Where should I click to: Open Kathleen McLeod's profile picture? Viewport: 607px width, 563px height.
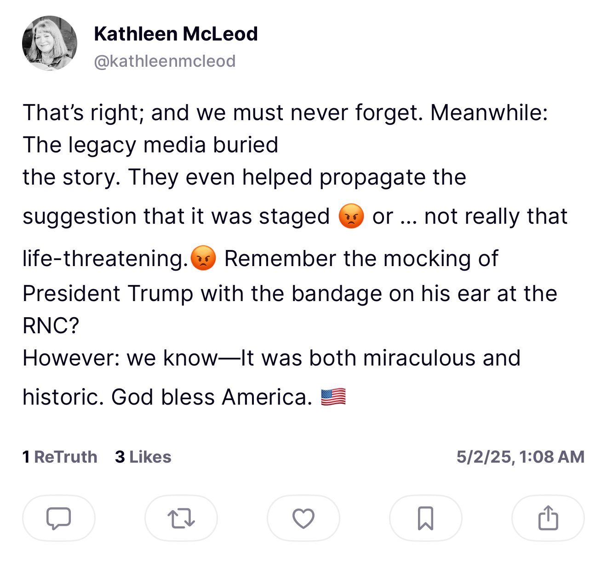coord(50,43)
